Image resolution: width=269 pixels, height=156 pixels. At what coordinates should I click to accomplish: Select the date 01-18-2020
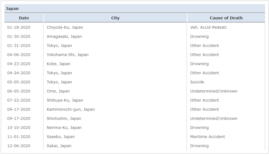(19, 27)
